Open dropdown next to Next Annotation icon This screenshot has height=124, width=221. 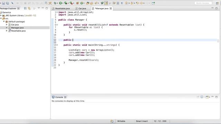[129, 3]
